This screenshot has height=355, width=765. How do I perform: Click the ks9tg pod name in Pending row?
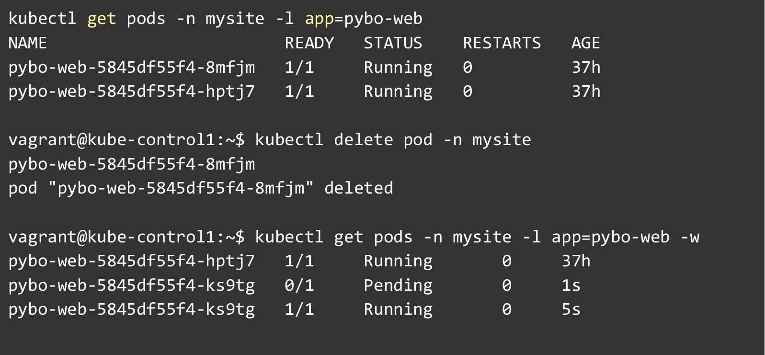131,286
